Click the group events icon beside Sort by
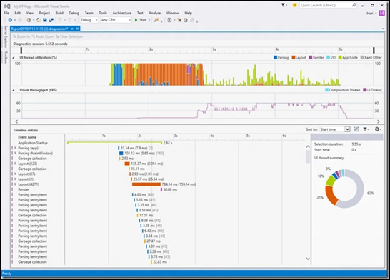This screenshot has height=280, width=390. pos(356,129)
